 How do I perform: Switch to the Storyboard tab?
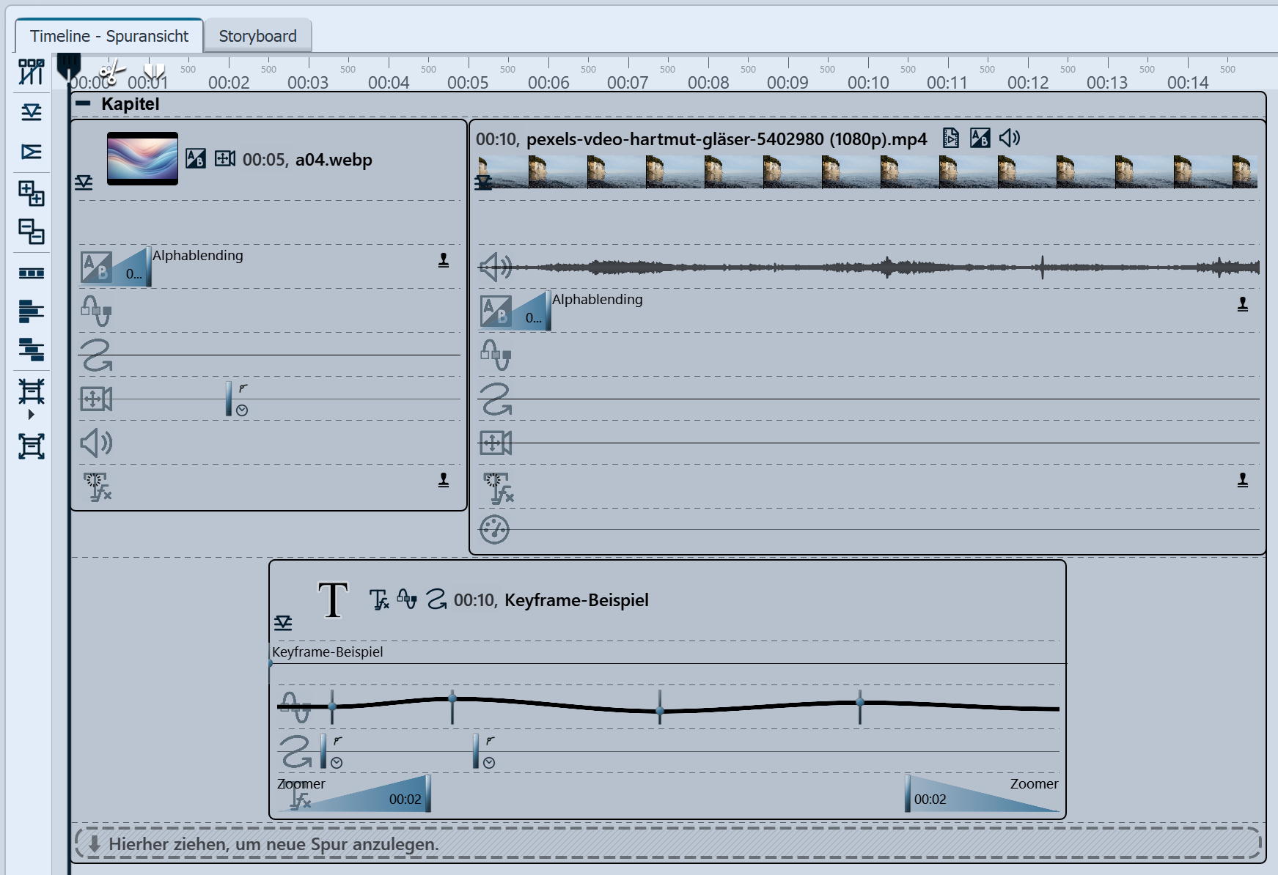pos(257,34)
